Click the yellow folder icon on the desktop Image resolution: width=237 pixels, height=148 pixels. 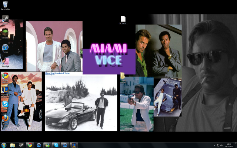(x=123, y=76)
